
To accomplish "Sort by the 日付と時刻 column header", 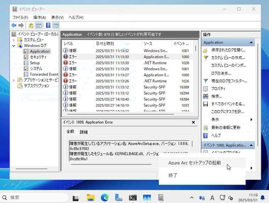I will click(x=118, y=44).
